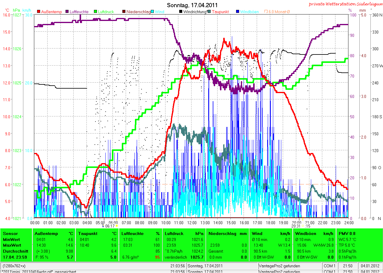Click the purple Luftfeuchte legend square
Image resolution: width=383 pixels, height=273 pixels.
click(67, 12)
